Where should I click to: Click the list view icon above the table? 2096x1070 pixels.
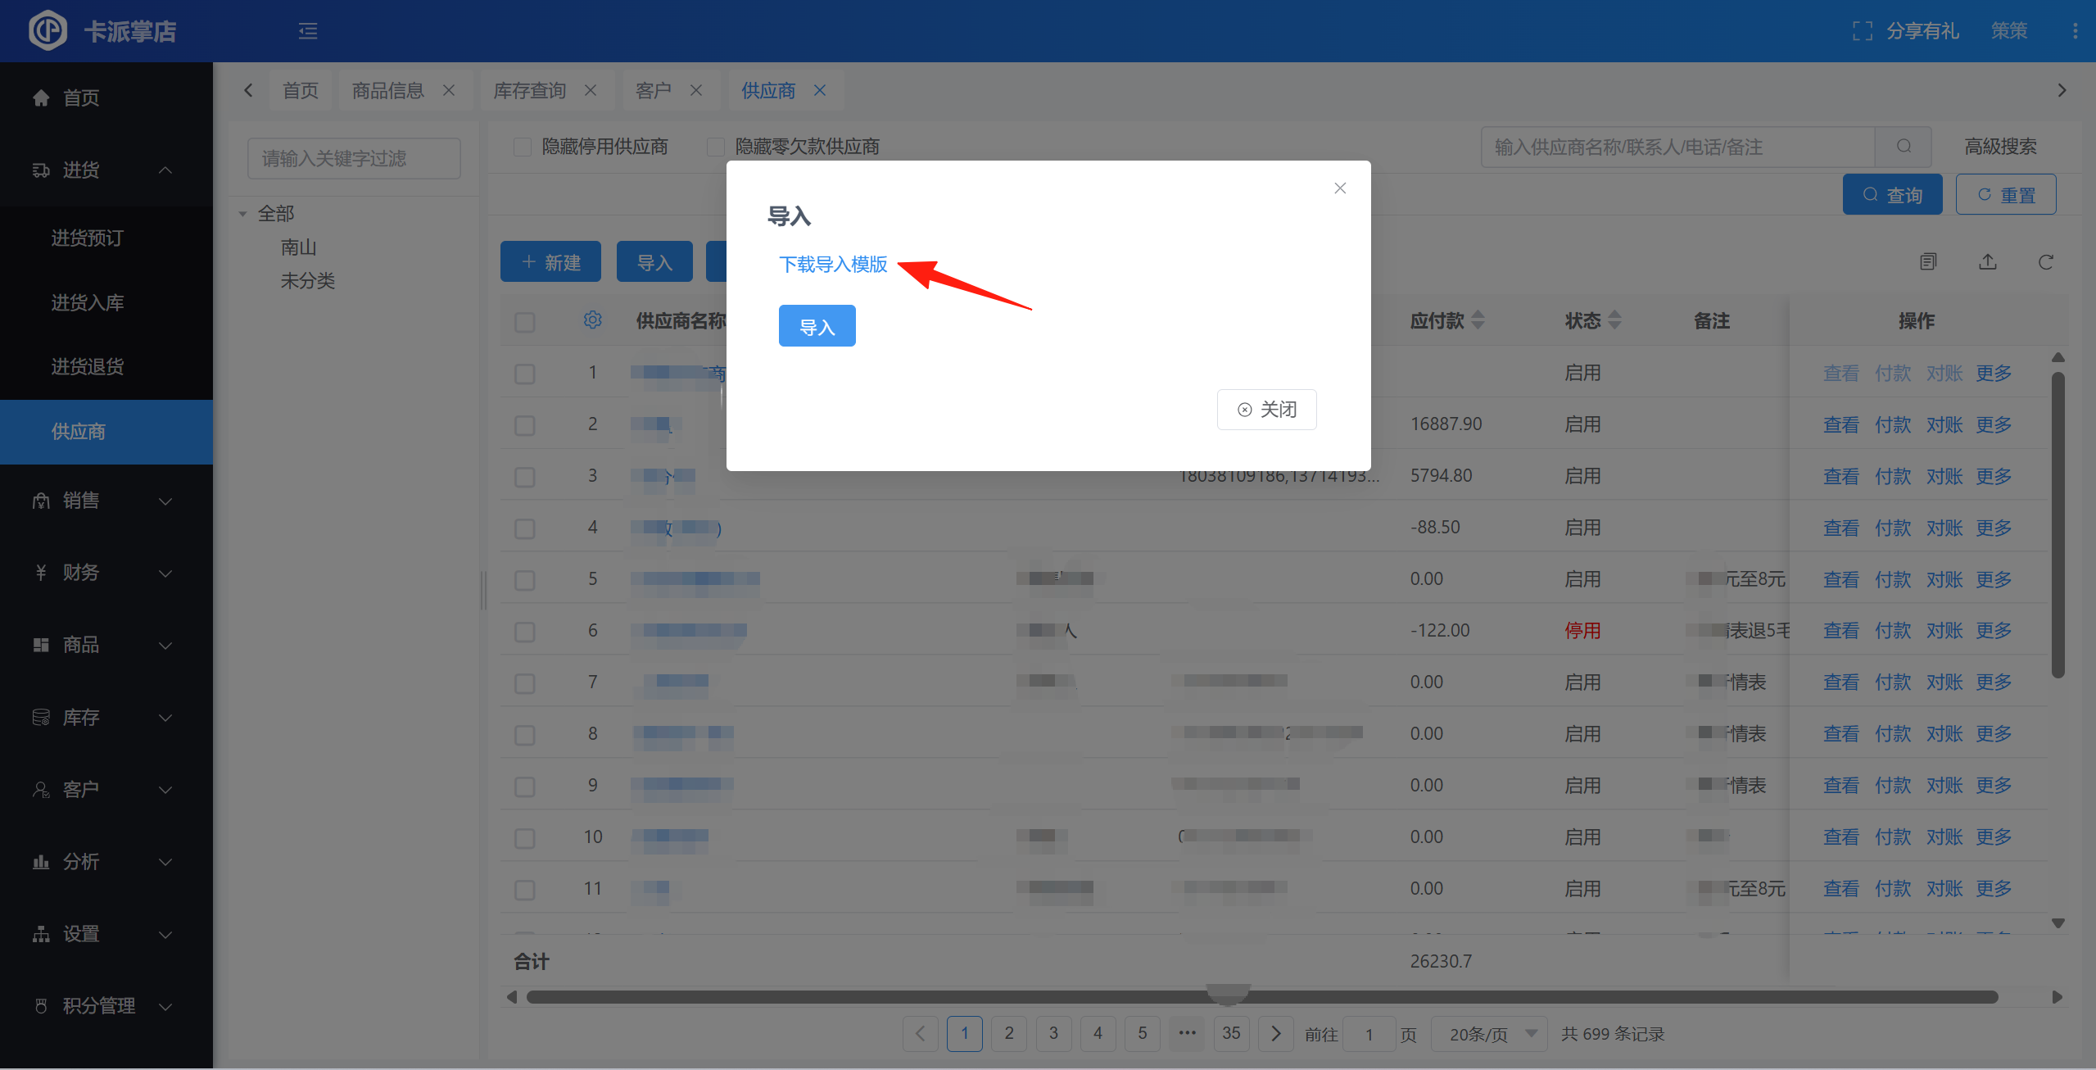click(x=1928, y=262)
